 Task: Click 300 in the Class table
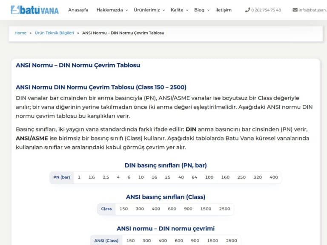point(140,209)
